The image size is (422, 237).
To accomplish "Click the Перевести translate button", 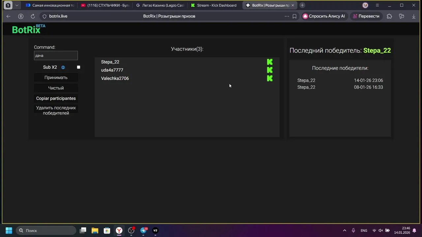I will (366, 16).
